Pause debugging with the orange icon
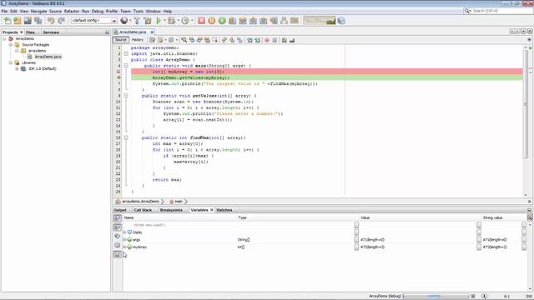534x300 pixels. pyautogui.click(x=211, y=21)
